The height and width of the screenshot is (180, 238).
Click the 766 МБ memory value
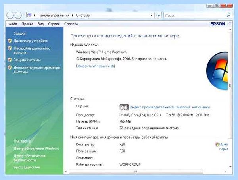[125, 122]
